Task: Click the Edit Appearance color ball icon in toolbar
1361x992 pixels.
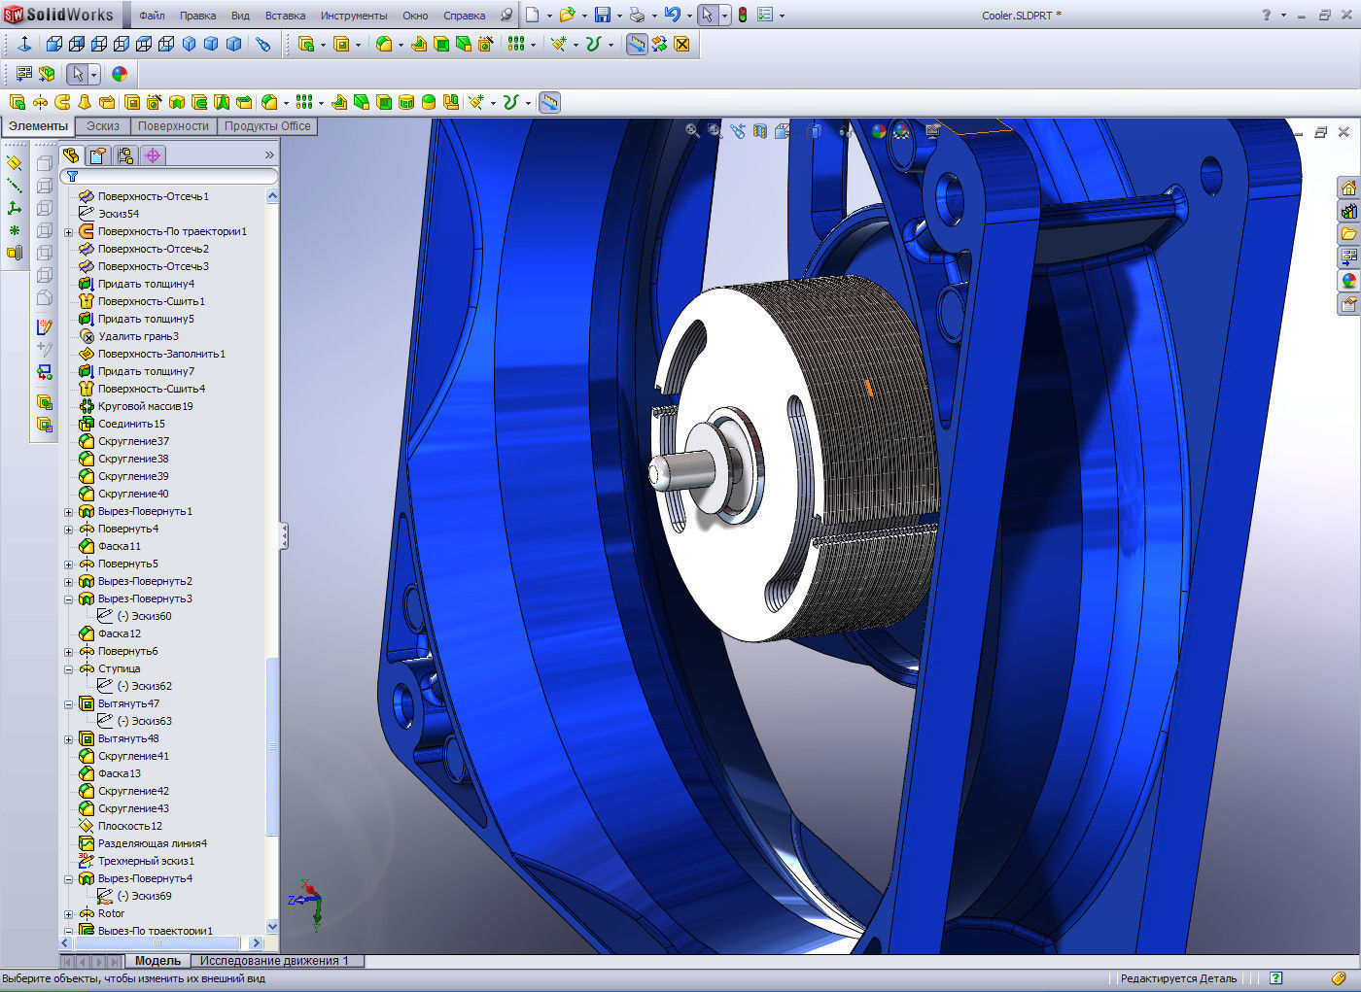Action: [x=120, y=74]
